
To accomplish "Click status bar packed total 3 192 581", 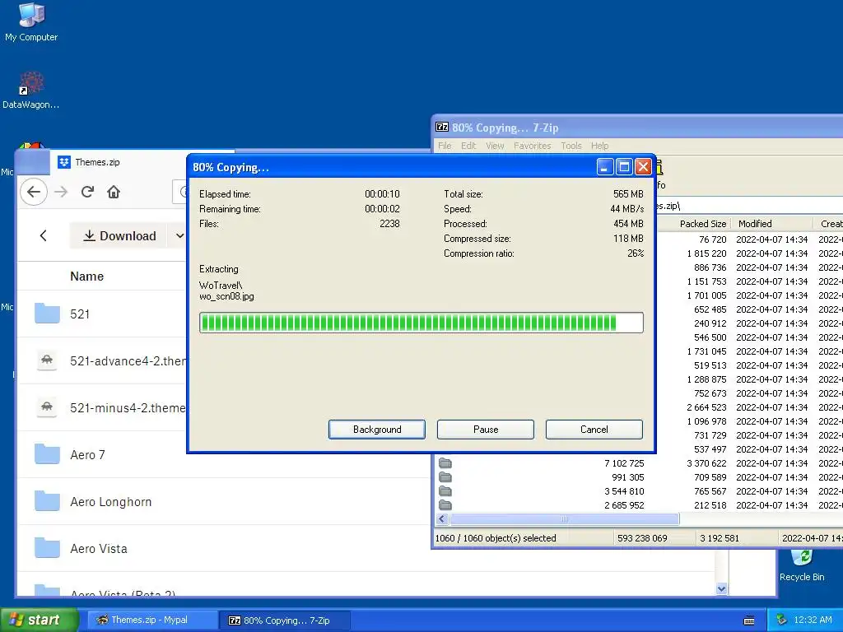I will click(x=719, y=538).
